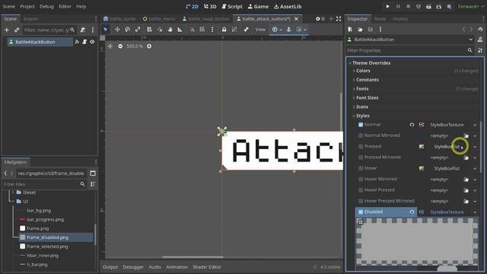Screen dimensions: 487x274
Task: Open the Output bottom panel
Action: [x=110, y=267]
